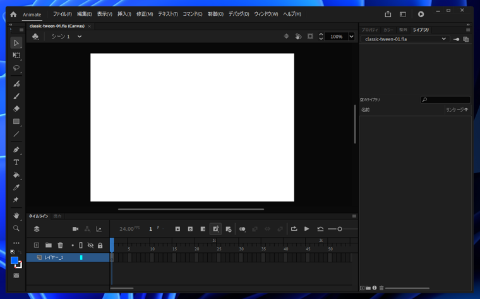Expand the Scene 1 dropdown

[x=80, y=37]
